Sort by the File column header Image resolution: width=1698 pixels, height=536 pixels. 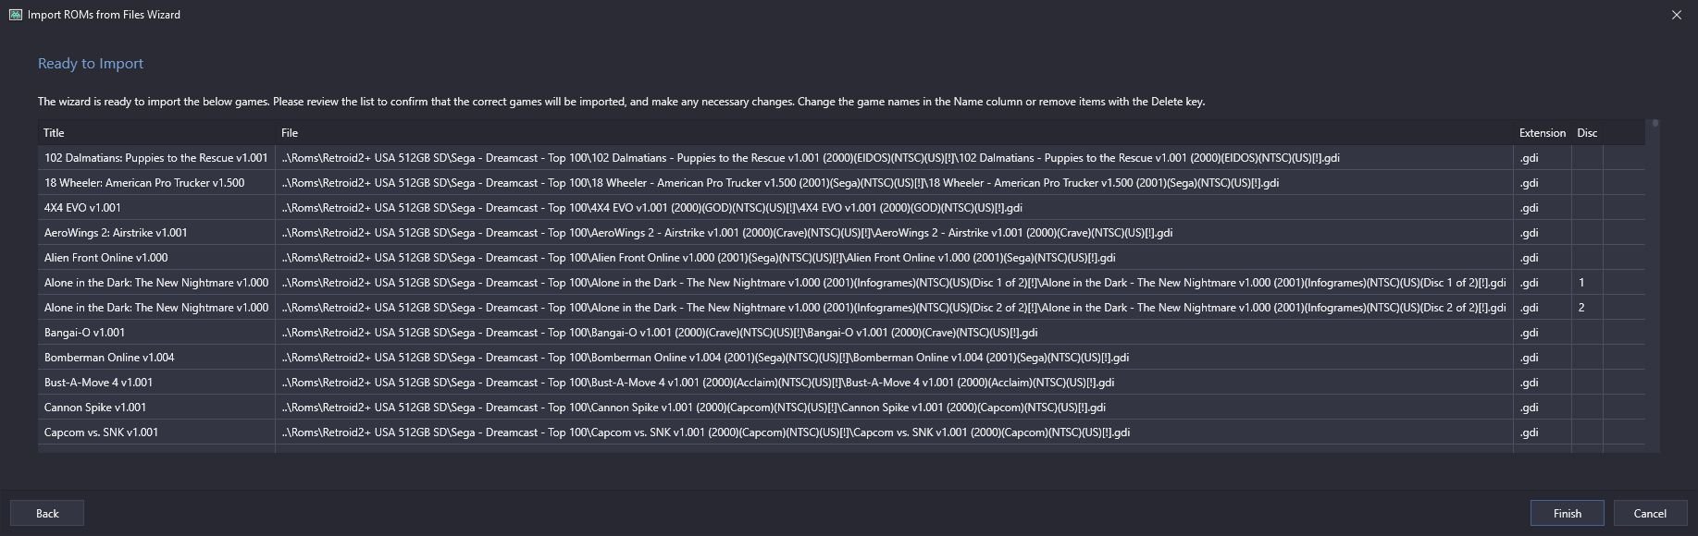pyautogui.click(x=894, y=133)
